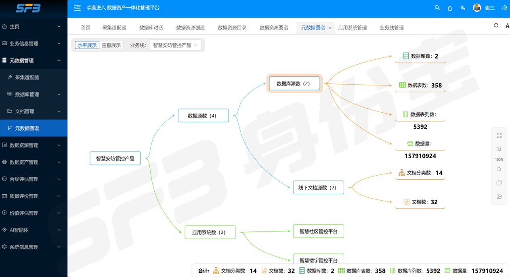Select the 应用系统数（2） node
The width and height of the screenshot is (510, 277).
coord(210,232)
